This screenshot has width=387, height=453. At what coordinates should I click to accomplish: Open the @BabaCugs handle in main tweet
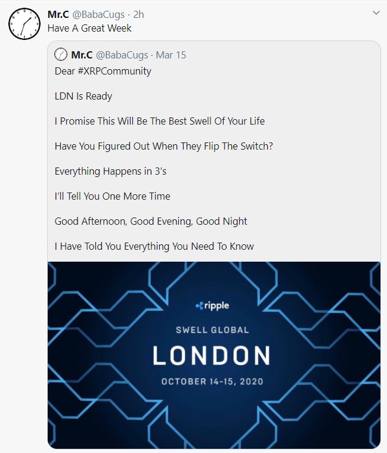[99, 14]
